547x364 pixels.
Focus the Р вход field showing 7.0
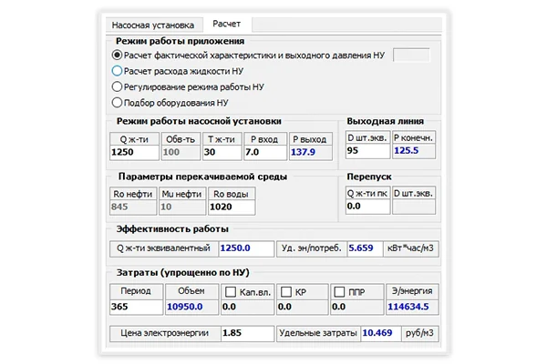tap(265, 152)
